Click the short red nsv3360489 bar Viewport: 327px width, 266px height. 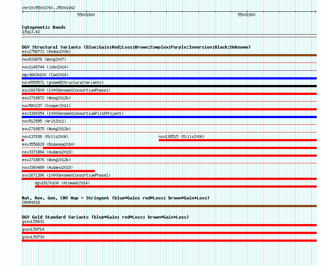click(58, 171)
